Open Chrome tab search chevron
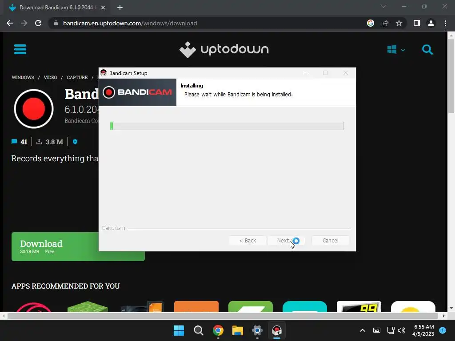This screenshot has height=341, width=455. [x=383, y=6]
